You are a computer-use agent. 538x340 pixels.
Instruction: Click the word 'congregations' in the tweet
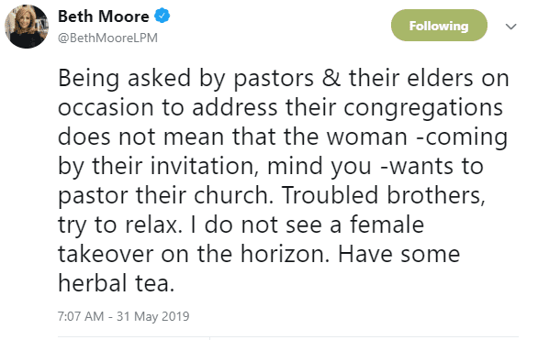click(x=423, y=109)
